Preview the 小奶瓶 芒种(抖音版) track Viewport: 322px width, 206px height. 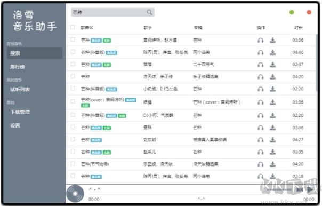(x=260, y=89)
